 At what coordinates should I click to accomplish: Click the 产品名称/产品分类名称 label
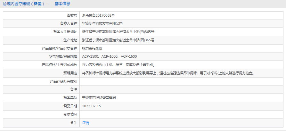point(60,48)
